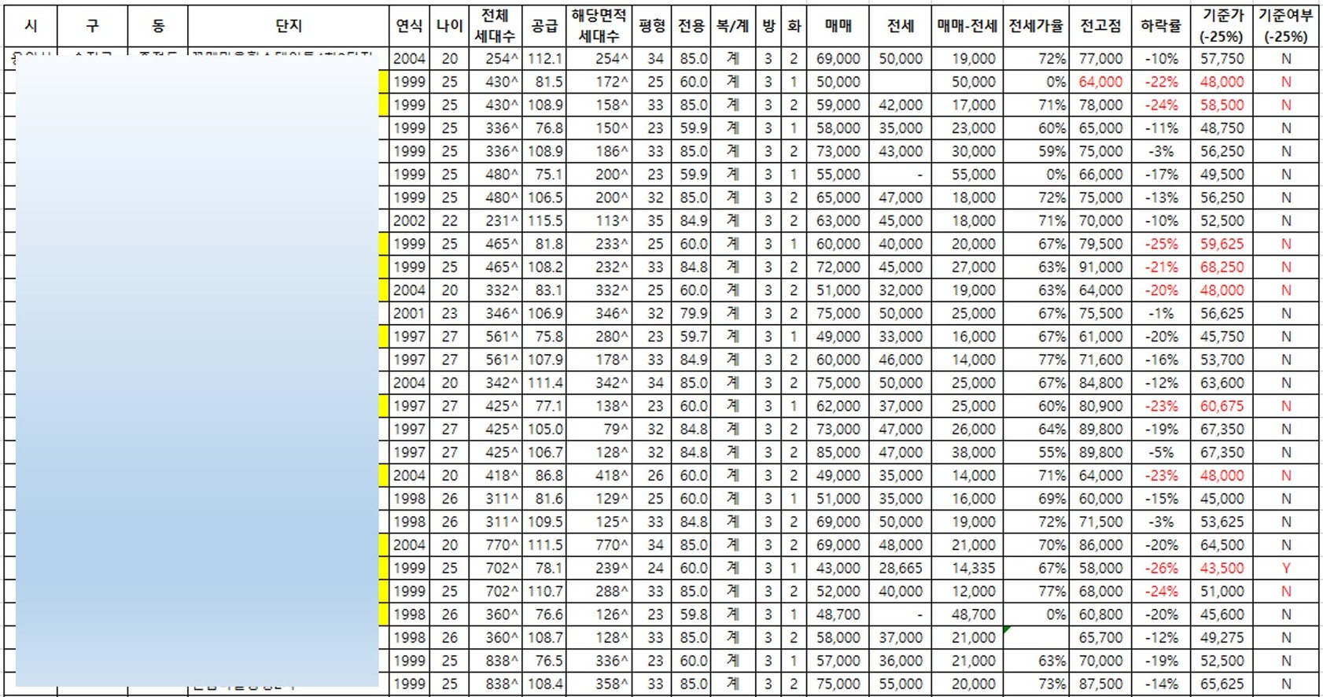The height and width of the screenshot is (697, 1323).
Task: Click the 전고점 value 84,800
Action: coord(1100,382)
